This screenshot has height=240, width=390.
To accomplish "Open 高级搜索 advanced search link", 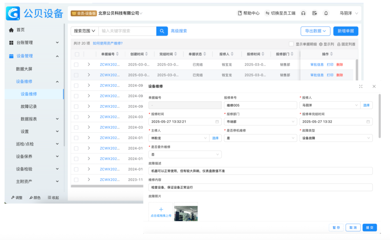I will [178, 31].
